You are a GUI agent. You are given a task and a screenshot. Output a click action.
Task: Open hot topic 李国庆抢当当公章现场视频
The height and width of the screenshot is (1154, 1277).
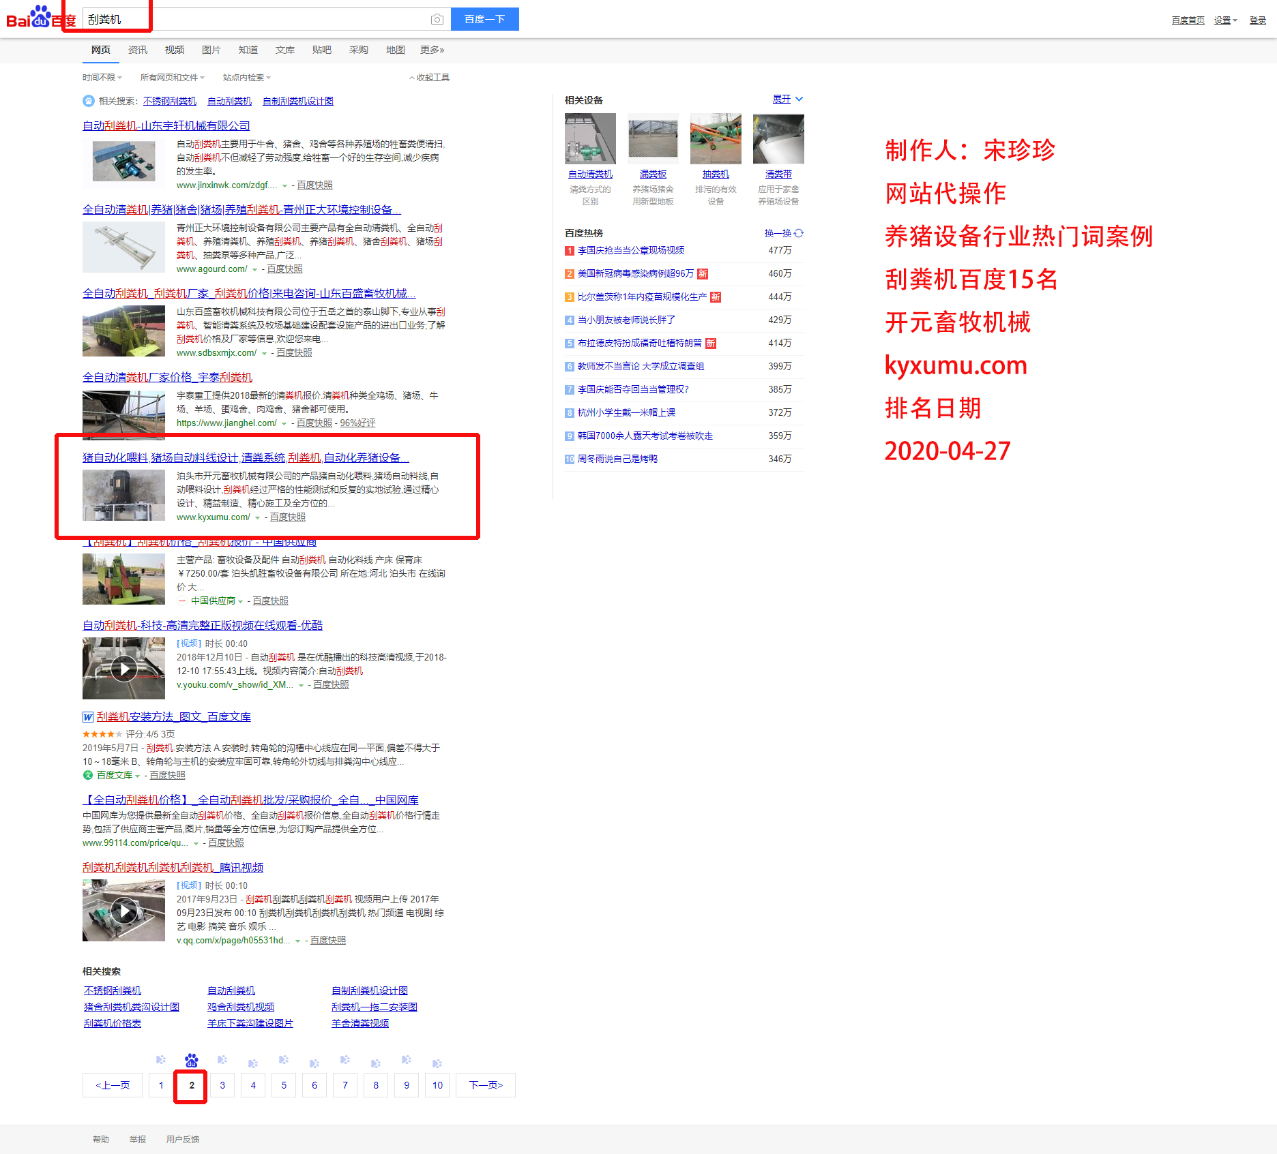631,251
